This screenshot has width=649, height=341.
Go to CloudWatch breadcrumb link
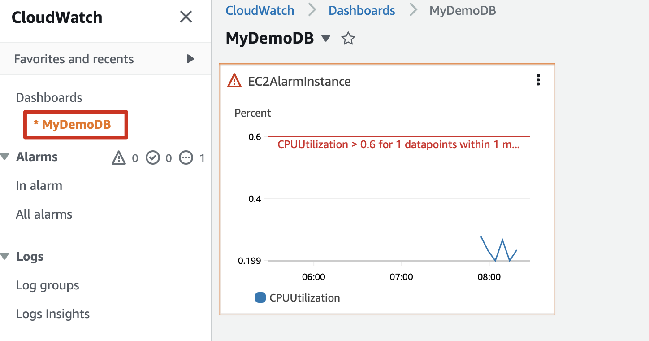point(260,10)
